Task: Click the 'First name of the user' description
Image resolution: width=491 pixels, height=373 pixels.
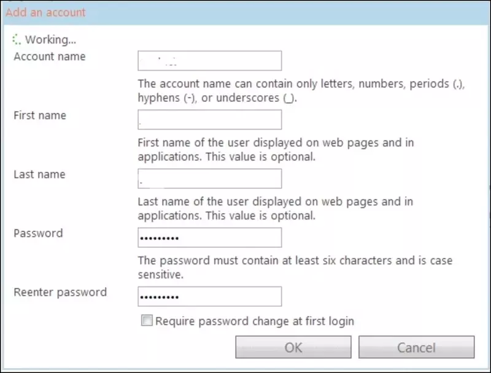Action: (x=276, y=150)
